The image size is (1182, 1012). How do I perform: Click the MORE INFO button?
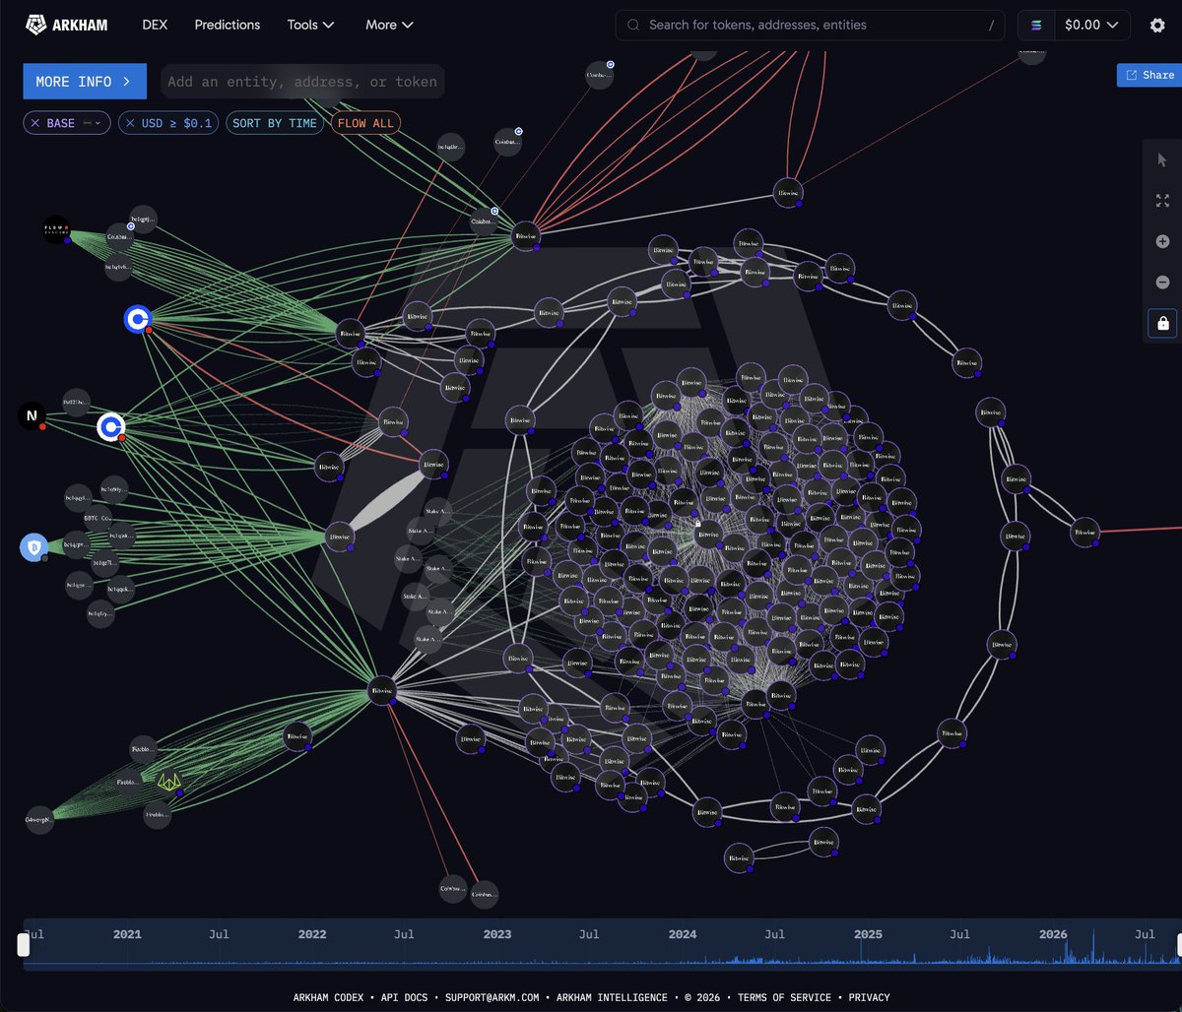point(85,82)
